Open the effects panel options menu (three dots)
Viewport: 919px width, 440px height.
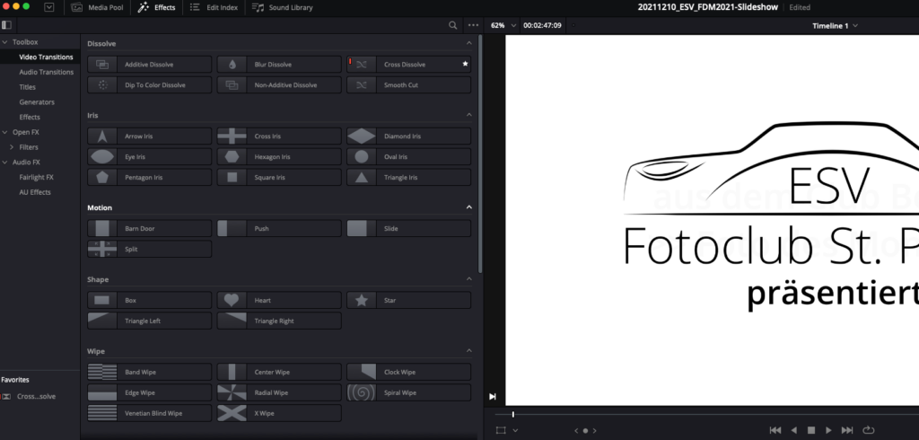point(474,25)
